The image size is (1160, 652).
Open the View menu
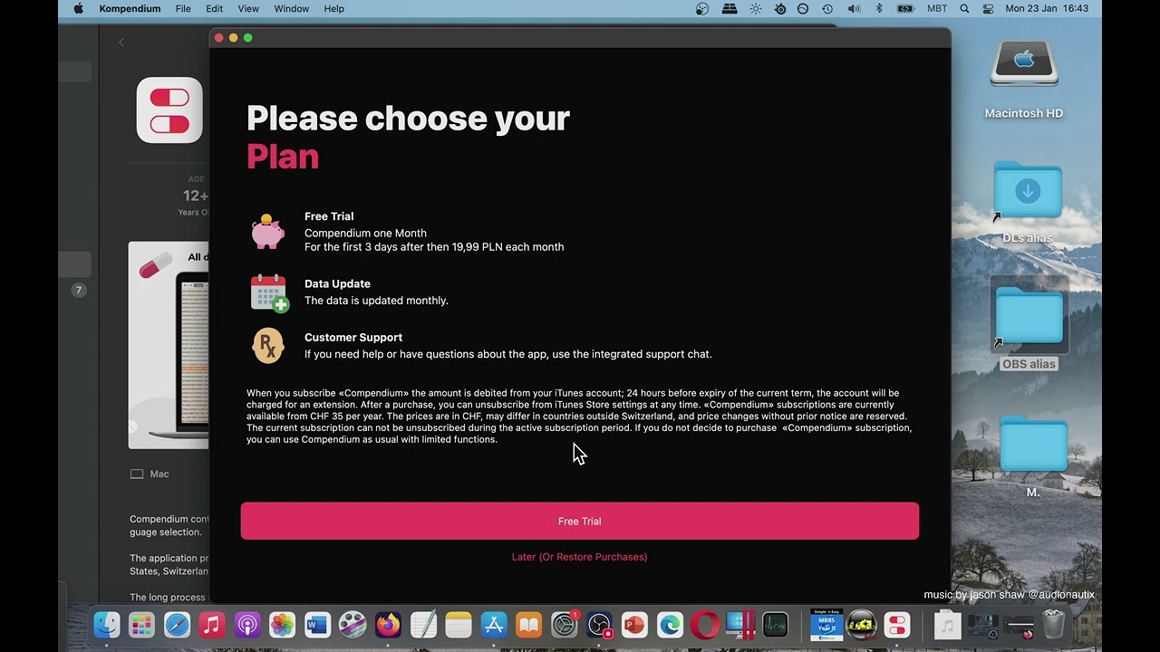pyautogui.click(x=247, y=8)
